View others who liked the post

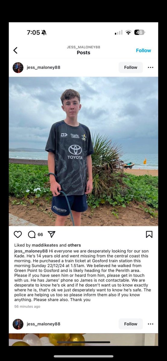click(x=74, y=245)
